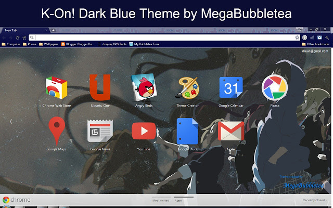
Task: Open the mail checker extension icon
Action: pos(319,37)
